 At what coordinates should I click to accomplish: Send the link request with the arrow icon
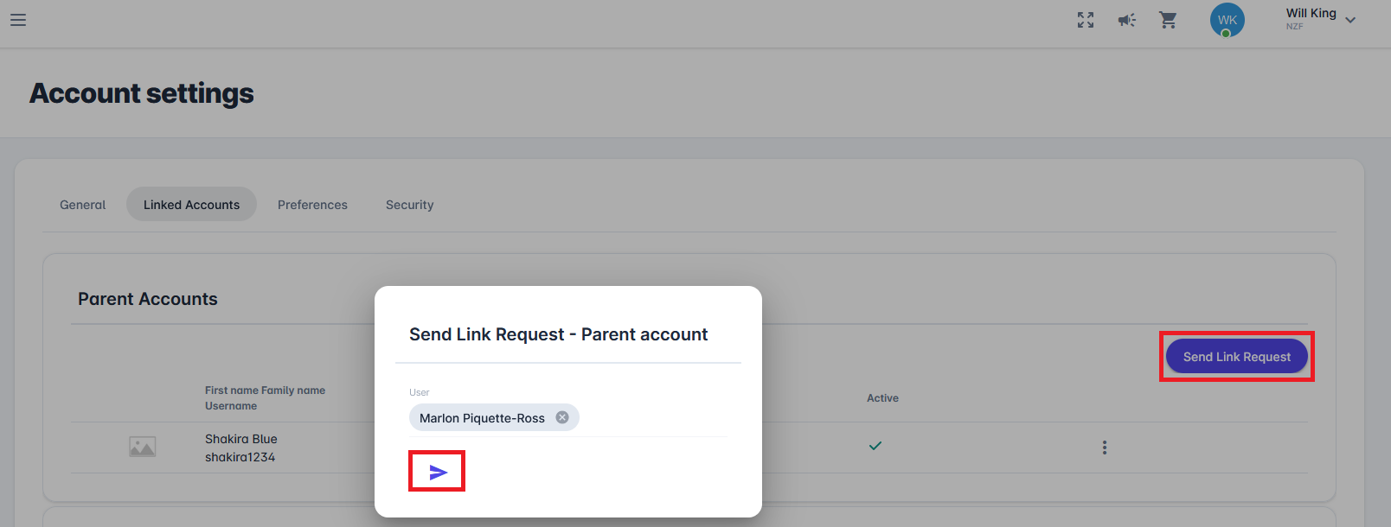coord(438,472)
